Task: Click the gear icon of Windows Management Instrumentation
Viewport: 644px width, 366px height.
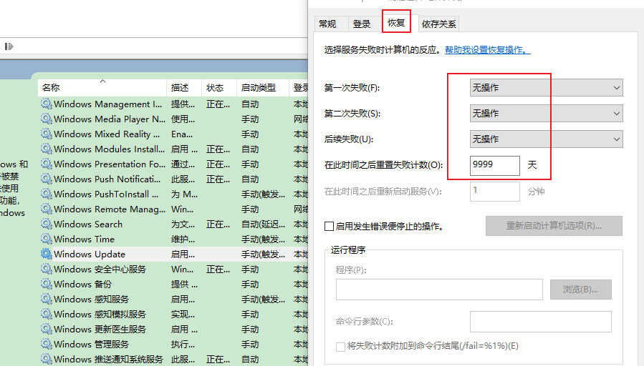Action: [x=47, y=104]
